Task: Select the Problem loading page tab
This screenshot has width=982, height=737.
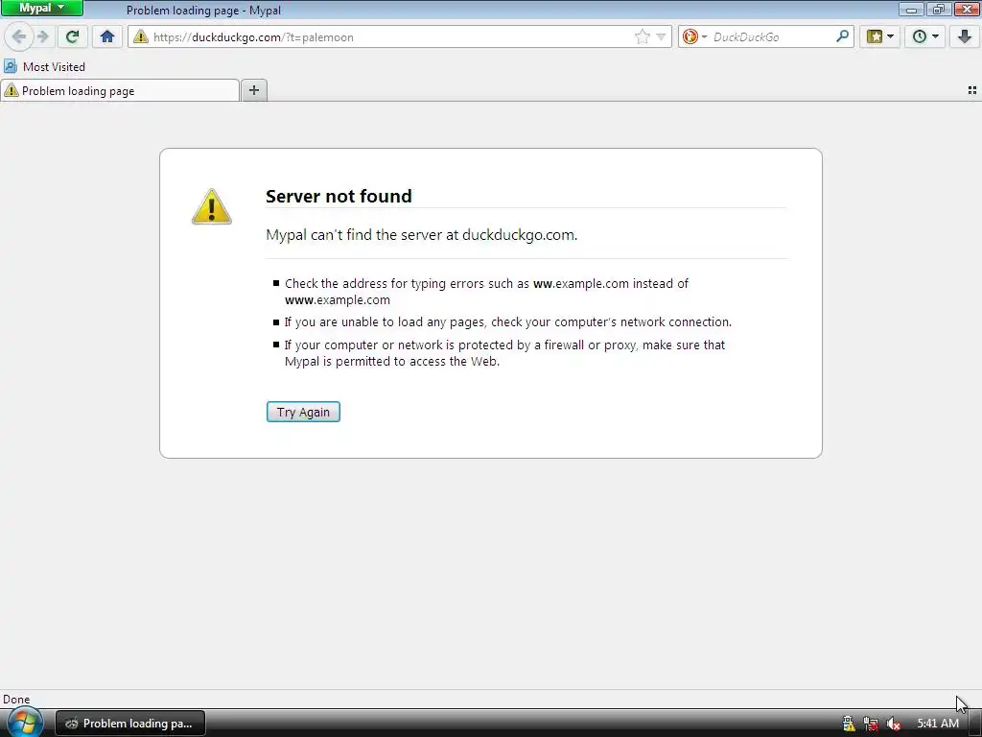Action: click(x=120, y=91)
